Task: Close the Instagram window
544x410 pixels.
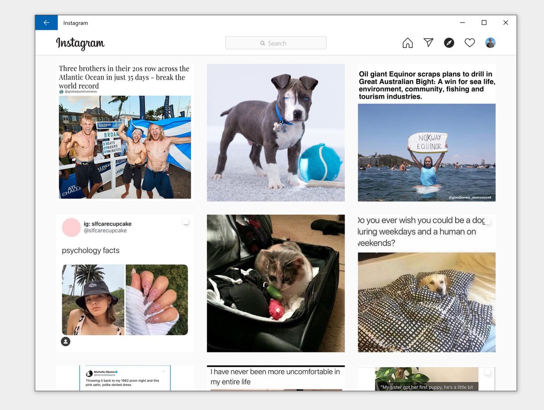Action: click(505, 23)
